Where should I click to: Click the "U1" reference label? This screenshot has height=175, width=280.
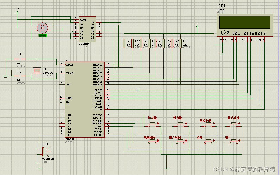click(x=67, y=60)
